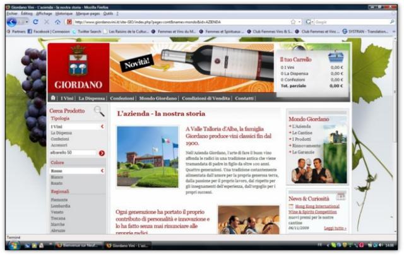Click the Google search input field

(x=352, y=22)
